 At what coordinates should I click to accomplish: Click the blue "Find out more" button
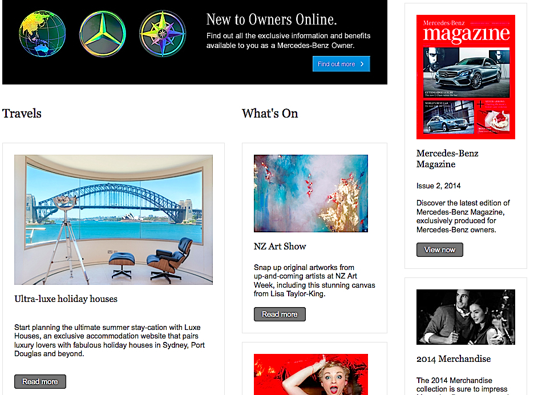tap(341, 64)
